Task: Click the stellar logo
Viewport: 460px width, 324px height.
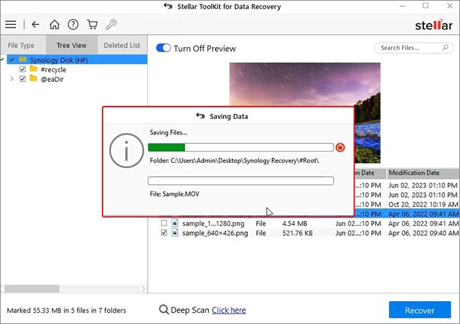Action: pos(434,25)
